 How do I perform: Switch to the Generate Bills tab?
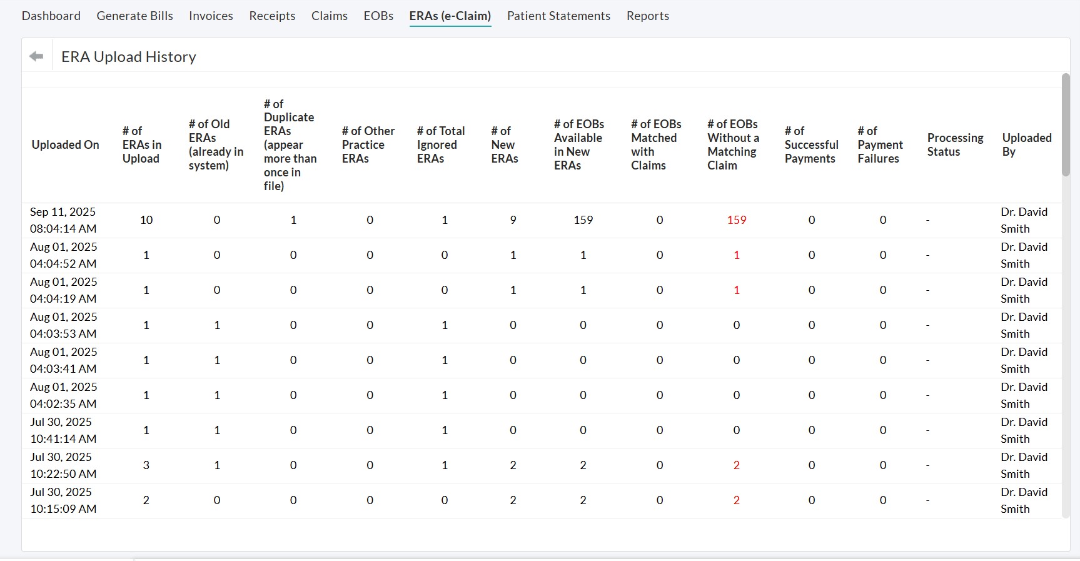135,16
